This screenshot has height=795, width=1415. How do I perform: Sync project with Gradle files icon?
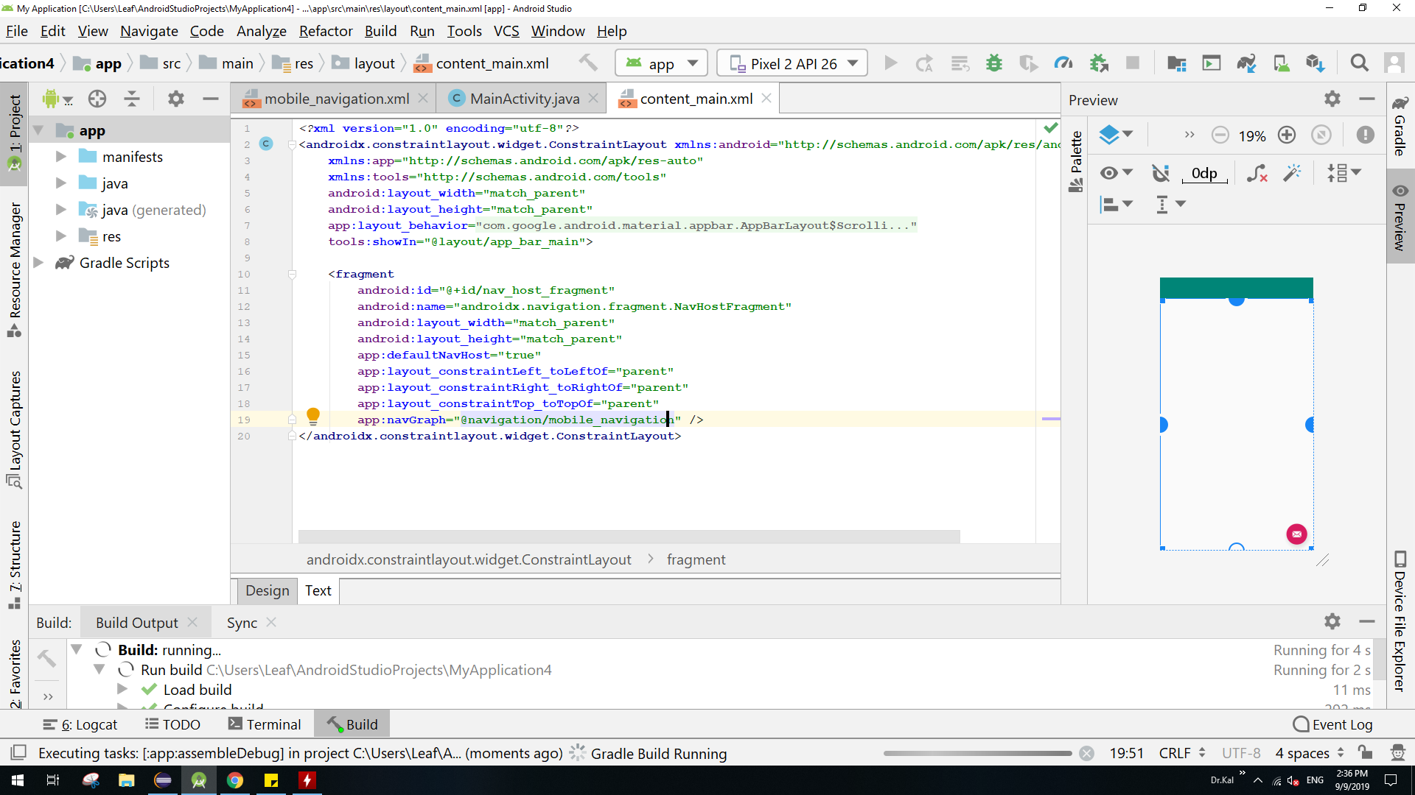coord(1246,63)
